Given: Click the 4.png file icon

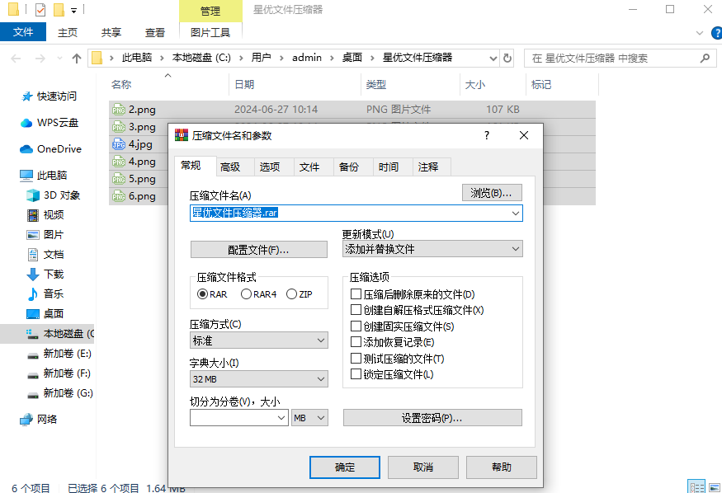Looking at the screenshot, I should tap(119, 162).
